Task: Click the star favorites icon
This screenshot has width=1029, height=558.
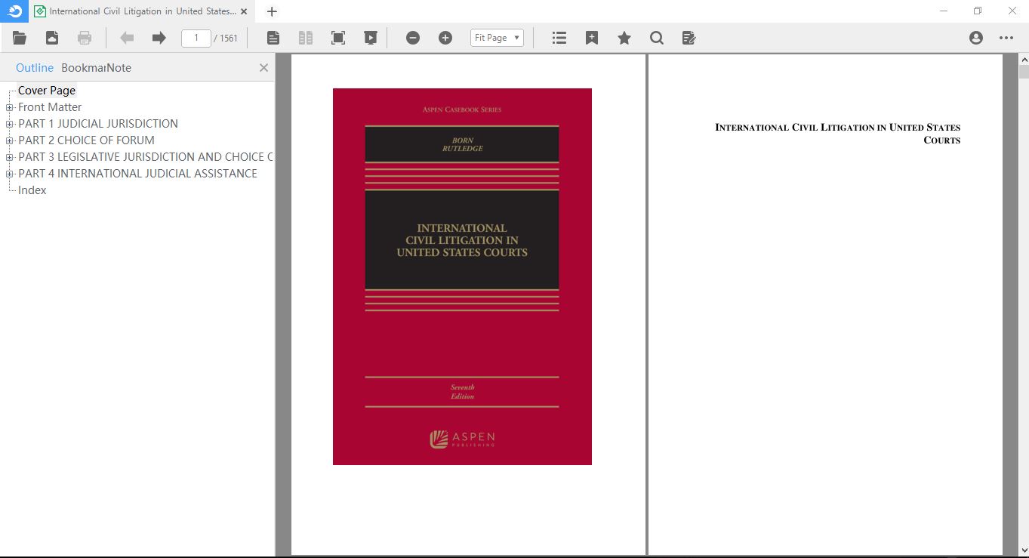Action: pos(624,38)
